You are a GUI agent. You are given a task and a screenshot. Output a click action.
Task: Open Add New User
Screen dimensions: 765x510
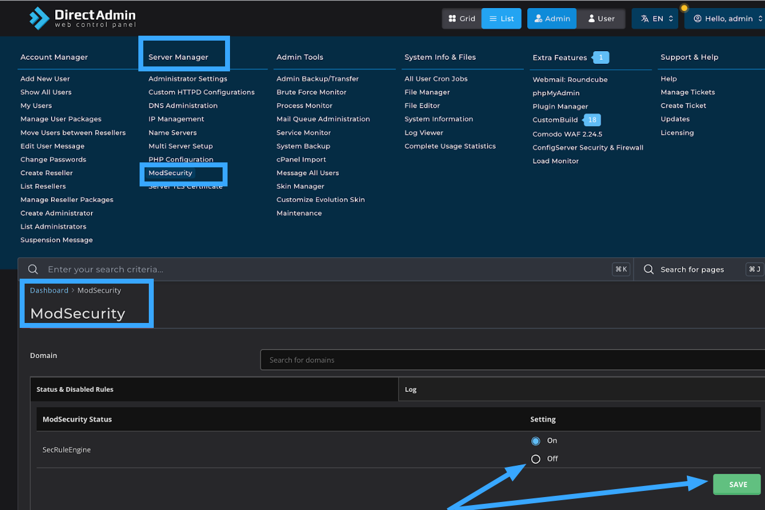click(45, 79)
